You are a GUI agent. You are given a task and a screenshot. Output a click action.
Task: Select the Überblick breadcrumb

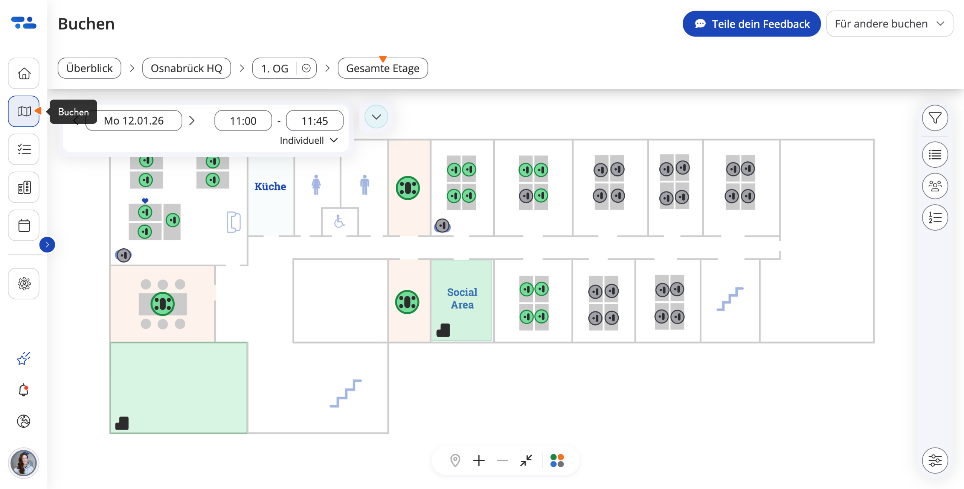(x=89, y=68)
